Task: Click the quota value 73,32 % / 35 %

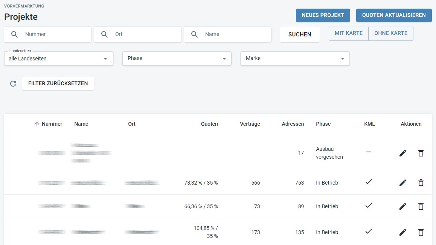Action: coord(201,183)
